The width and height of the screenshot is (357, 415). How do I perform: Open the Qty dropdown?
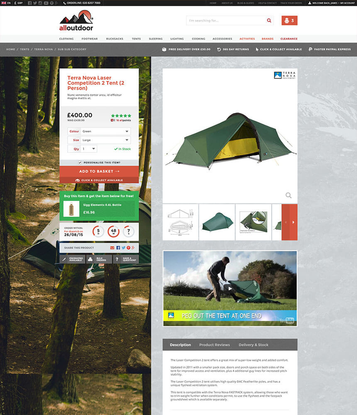coord(82,149)
